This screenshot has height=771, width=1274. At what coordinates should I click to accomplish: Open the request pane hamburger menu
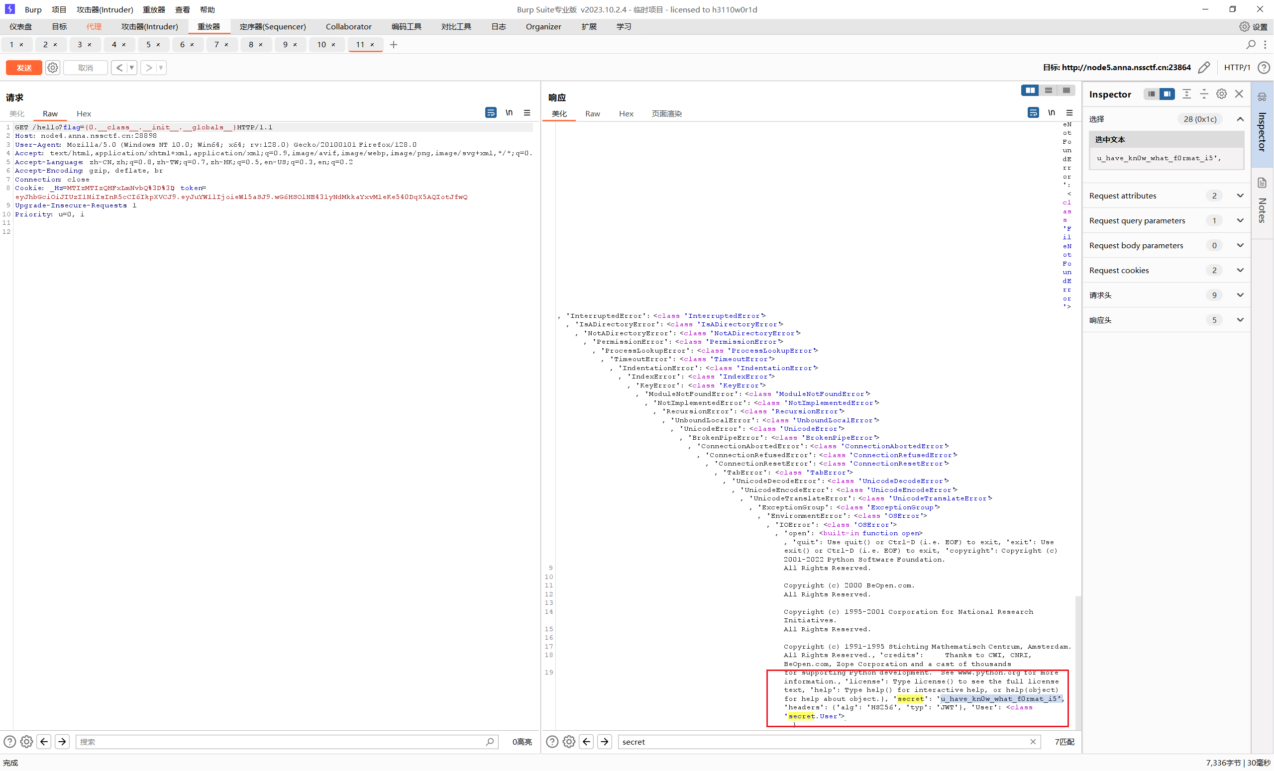[527, 112]
